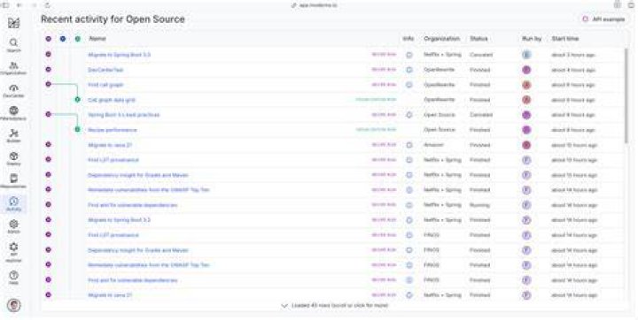638x320 pixels.
Task: Open Amazon's Migrate to Java 21 run
Action: 110,145
